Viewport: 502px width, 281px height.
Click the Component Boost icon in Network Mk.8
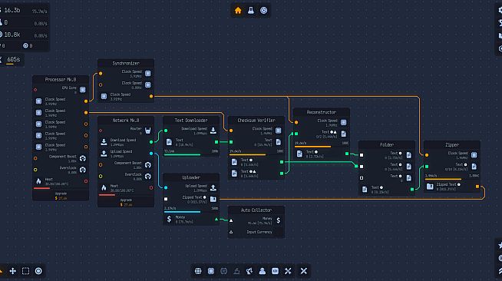[148, 165]
